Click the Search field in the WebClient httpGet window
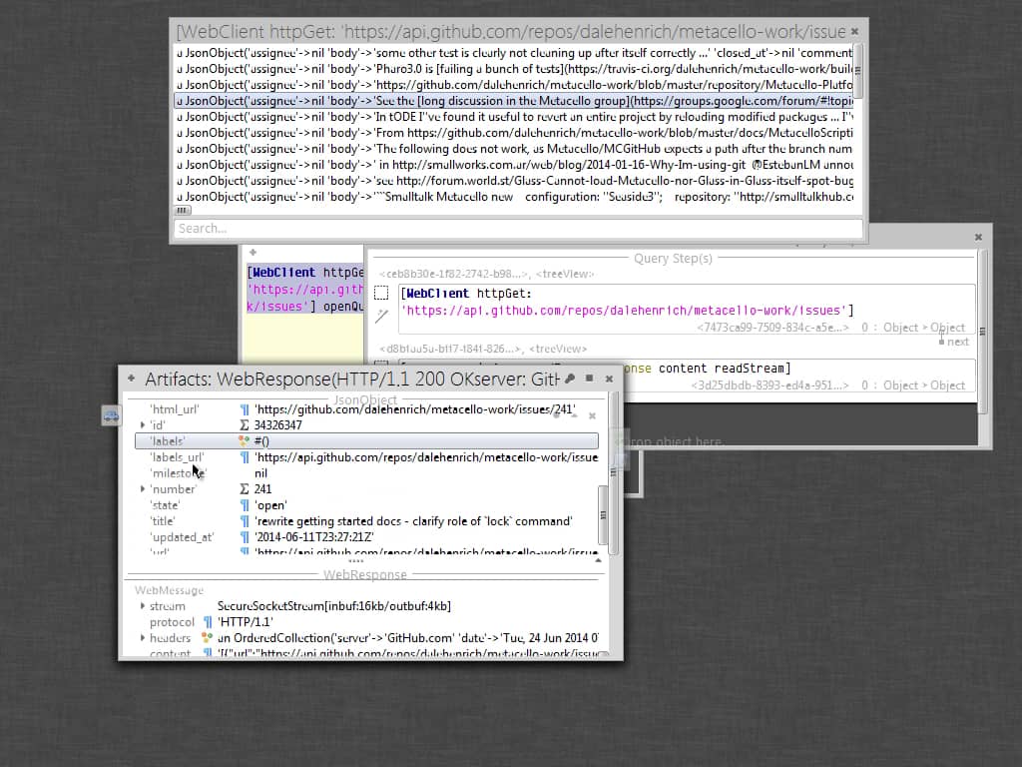Image resolution: width=1022 pixels, height=767 pixels. (518, 229)
